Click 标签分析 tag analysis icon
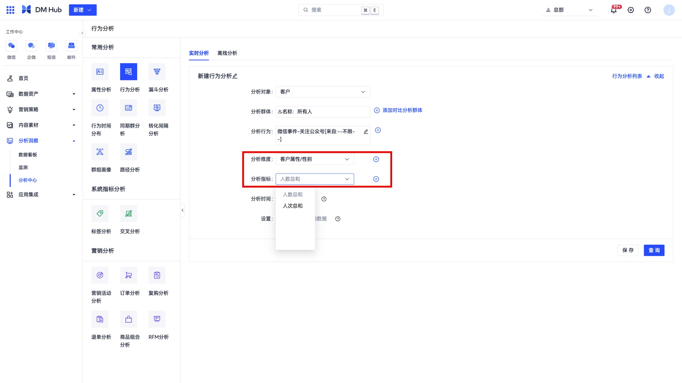Screen dimensions: 682x383 click(x=100, y=213)
